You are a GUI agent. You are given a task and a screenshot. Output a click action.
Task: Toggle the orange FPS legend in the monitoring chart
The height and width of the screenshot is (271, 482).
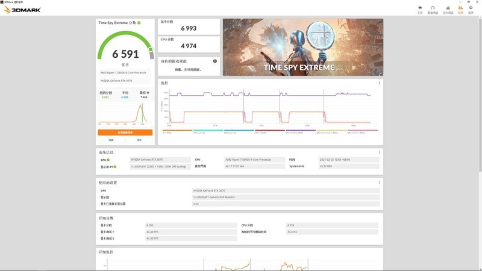pyautogui.click(x=177, y=131)
